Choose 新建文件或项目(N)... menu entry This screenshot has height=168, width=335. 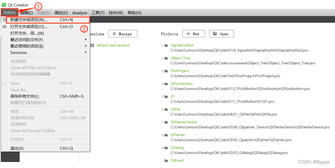pos(48,20)
